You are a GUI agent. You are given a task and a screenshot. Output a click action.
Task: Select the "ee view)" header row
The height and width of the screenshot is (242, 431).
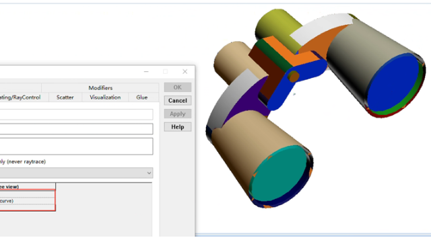tap(28, 187)
